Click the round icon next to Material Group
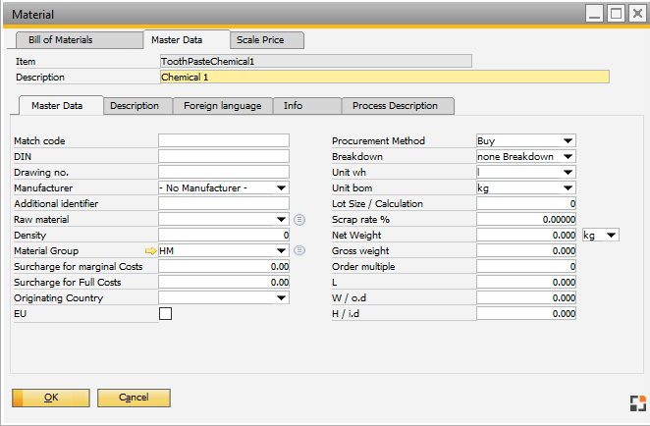The height and width of the screenshot is (426, 650). pyautogui.click(x=299, y=250)
